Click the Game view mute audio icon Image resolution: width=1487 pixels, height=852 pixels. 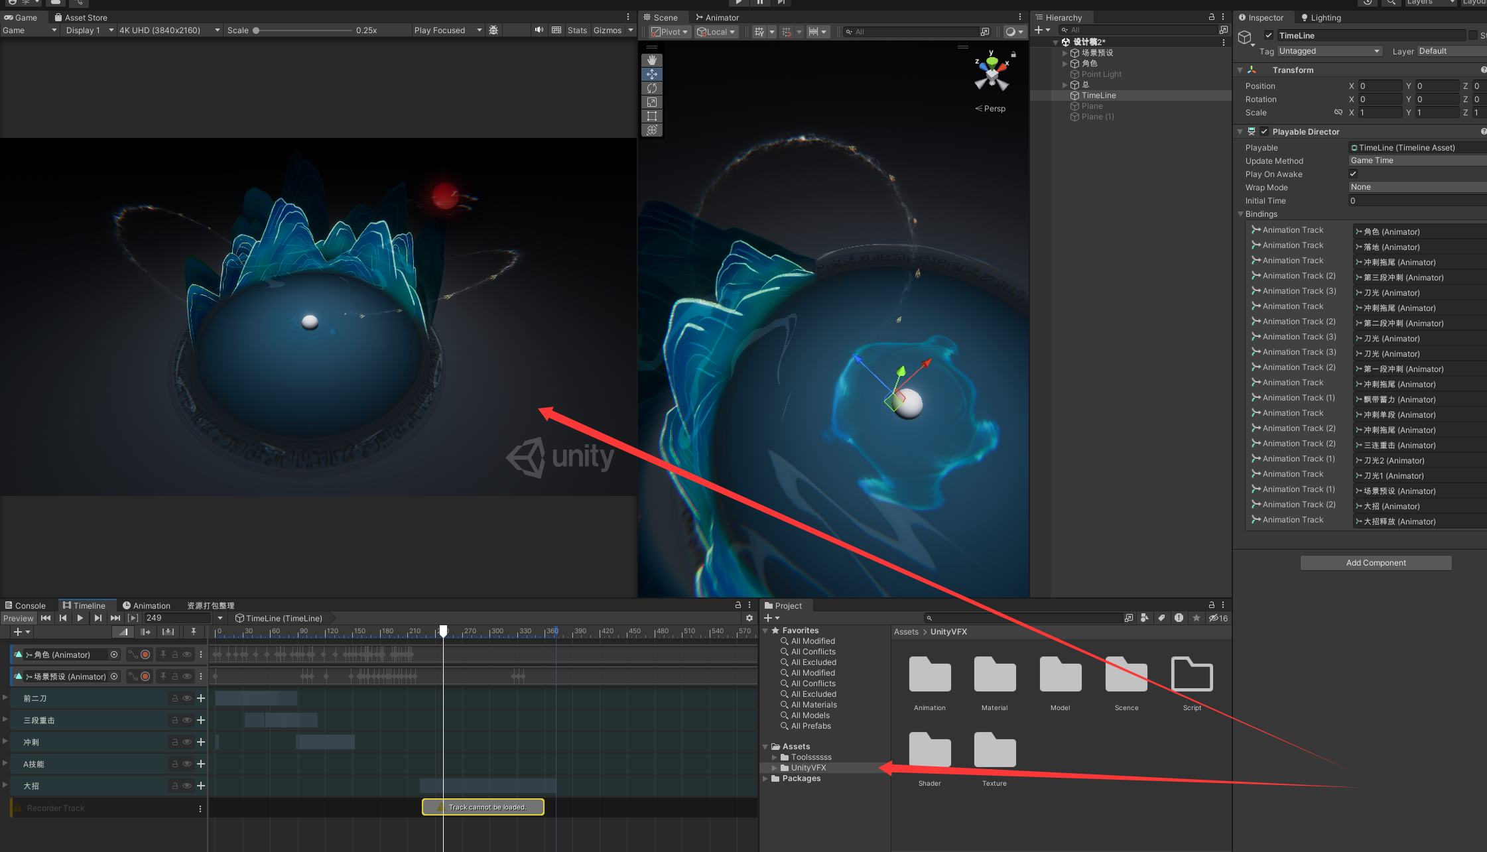coord(539,30)
